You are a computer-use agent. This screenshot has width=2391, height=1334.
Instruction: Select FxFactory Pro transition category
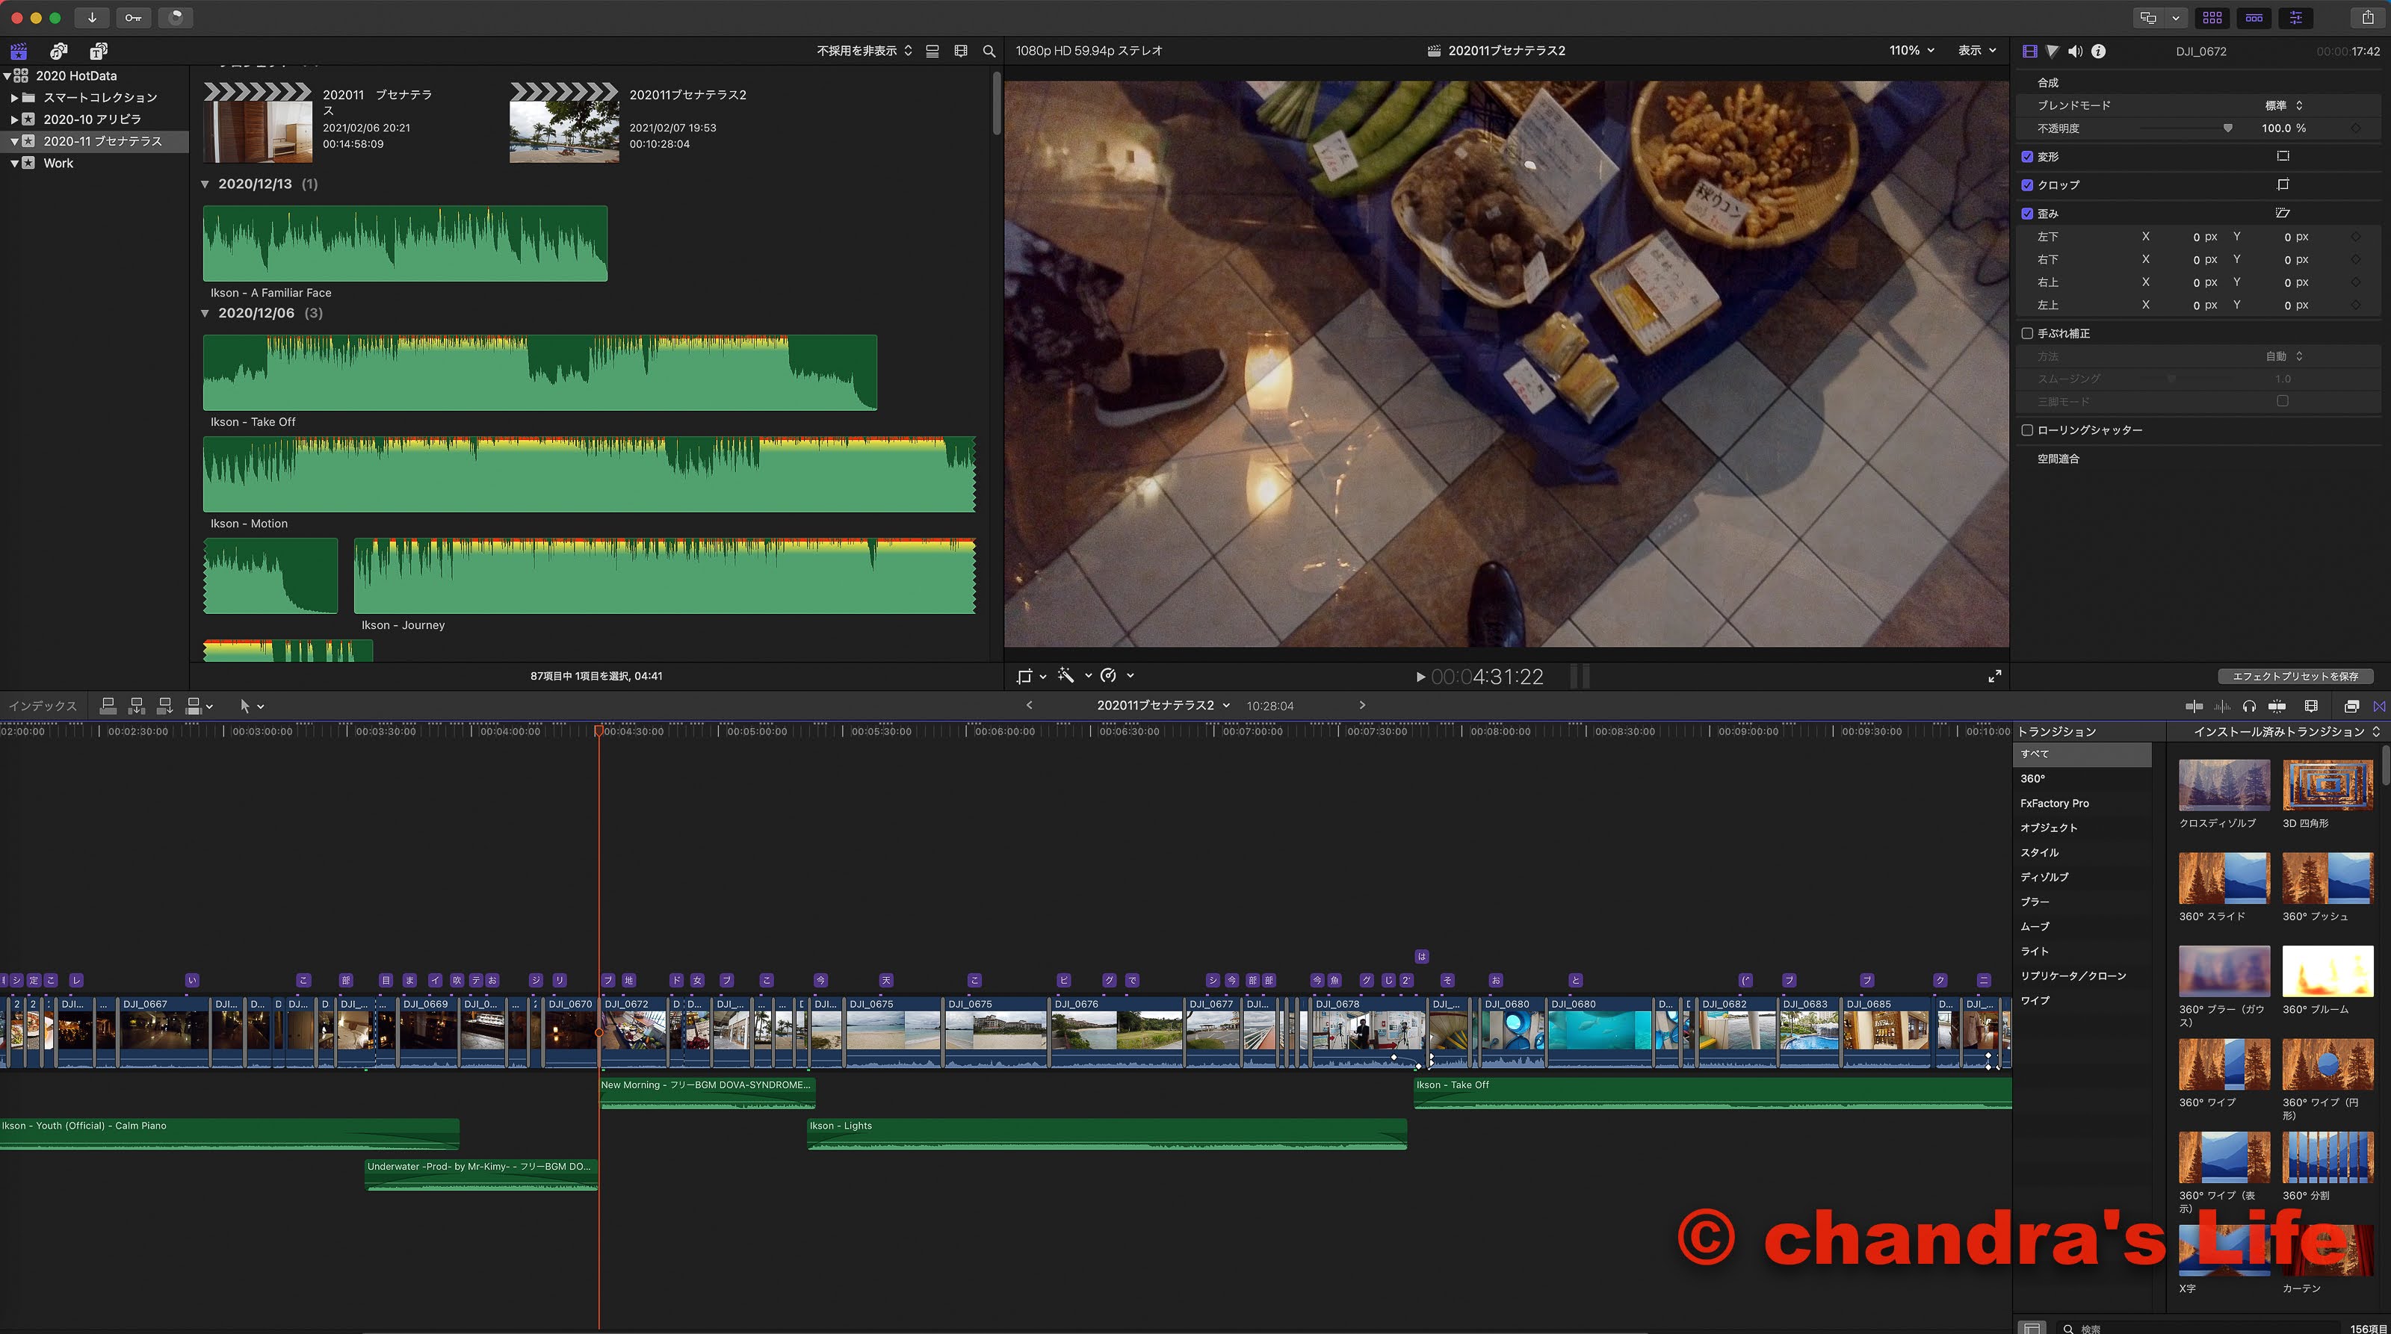2082,804
